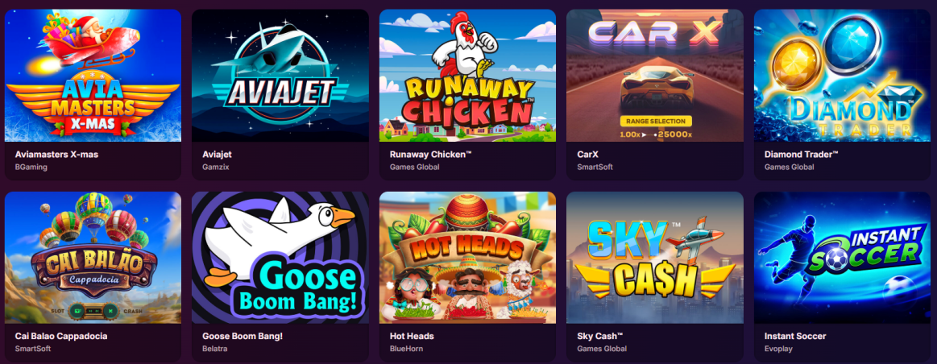
Task: Select the CarX game thumbnail
Action: [655, 76]
